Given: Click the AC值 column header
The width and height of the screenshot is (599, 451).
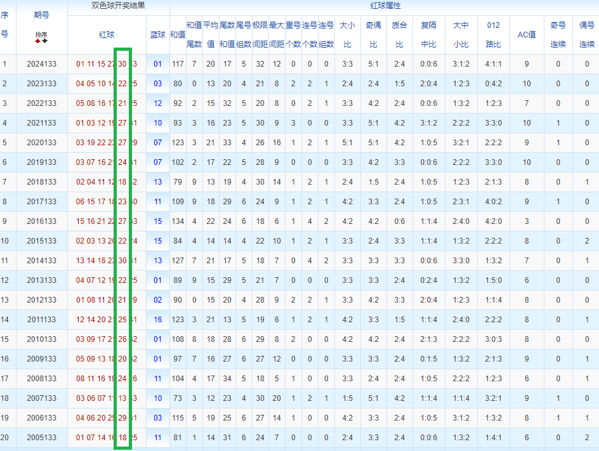Looking at the screenshot, I should [527, 35].
